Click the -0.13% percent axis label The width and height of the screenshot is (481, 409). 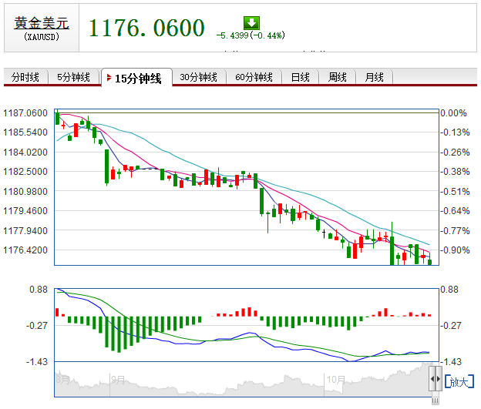[455, 132]
